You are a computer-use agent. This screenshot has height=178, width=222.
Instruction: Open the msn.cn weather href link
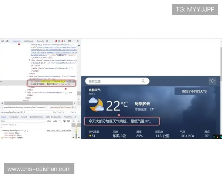(54, 51)
